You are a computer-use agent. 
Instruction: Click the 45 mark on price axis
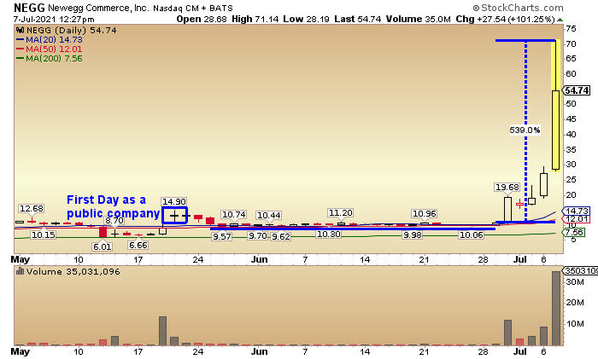click(x=571, y=119)
